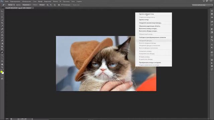Select the open document tab
The image size is (214, 120).
point(19,8)
